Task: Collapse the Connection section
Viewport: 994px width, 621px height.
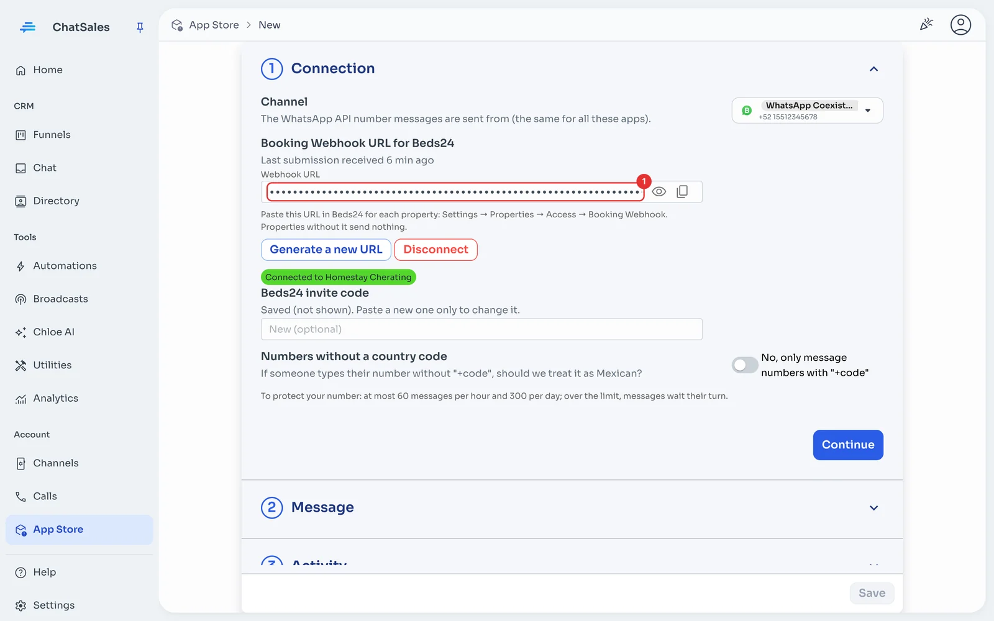Action: click(x=873, y=69)
